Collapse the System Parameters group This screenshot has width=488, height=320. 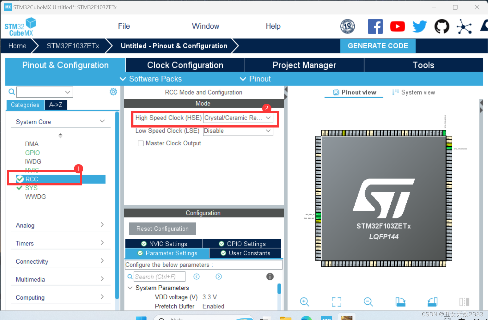[130, 288]
